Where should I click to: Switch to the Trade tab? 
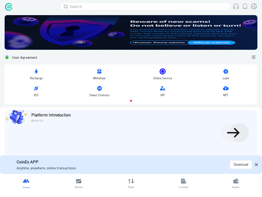[131, 183]
